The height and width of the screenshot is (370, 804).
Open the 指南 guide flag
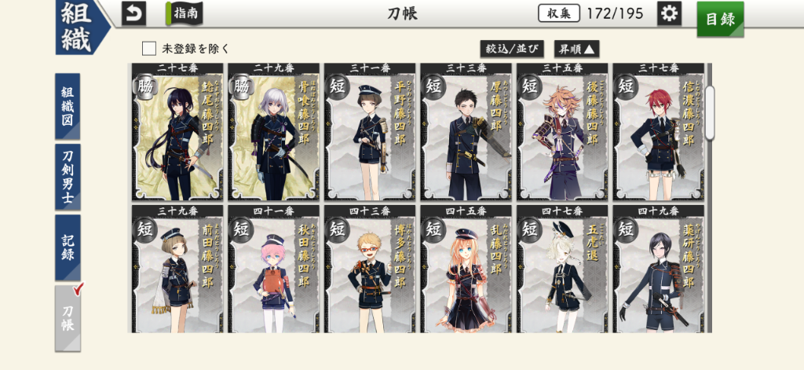click(185, 13)
